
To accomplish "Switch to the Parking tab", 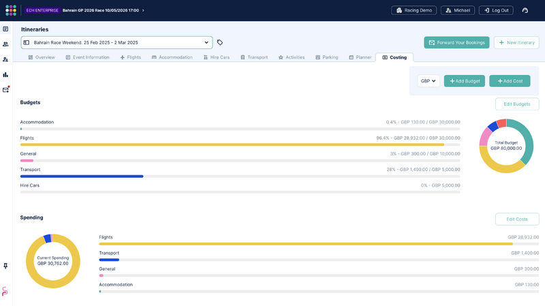I will point(327,57).
